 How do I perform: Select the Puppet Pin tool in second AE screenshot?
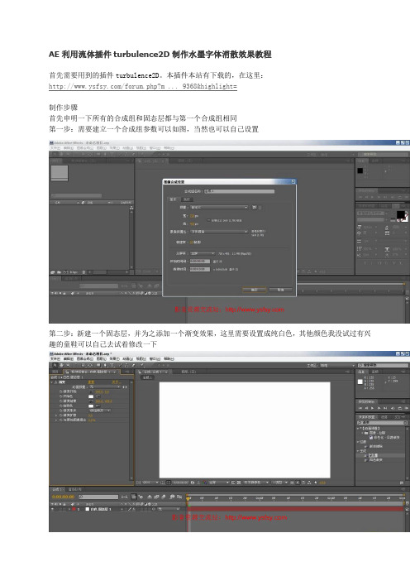[x=142, y=365]
